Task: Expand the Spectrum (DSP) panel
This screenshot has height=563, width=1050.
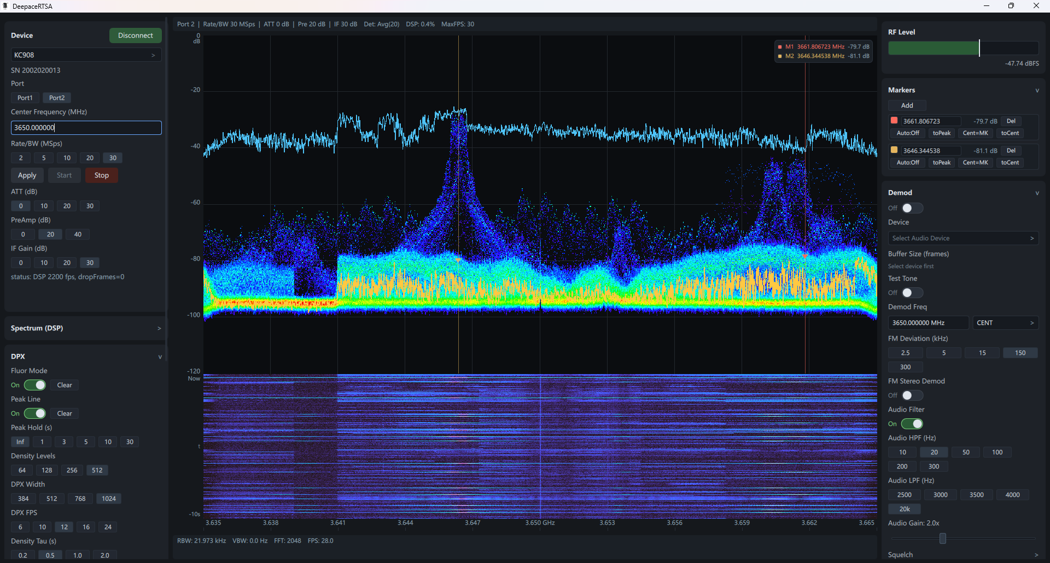Action: point(159,328)
